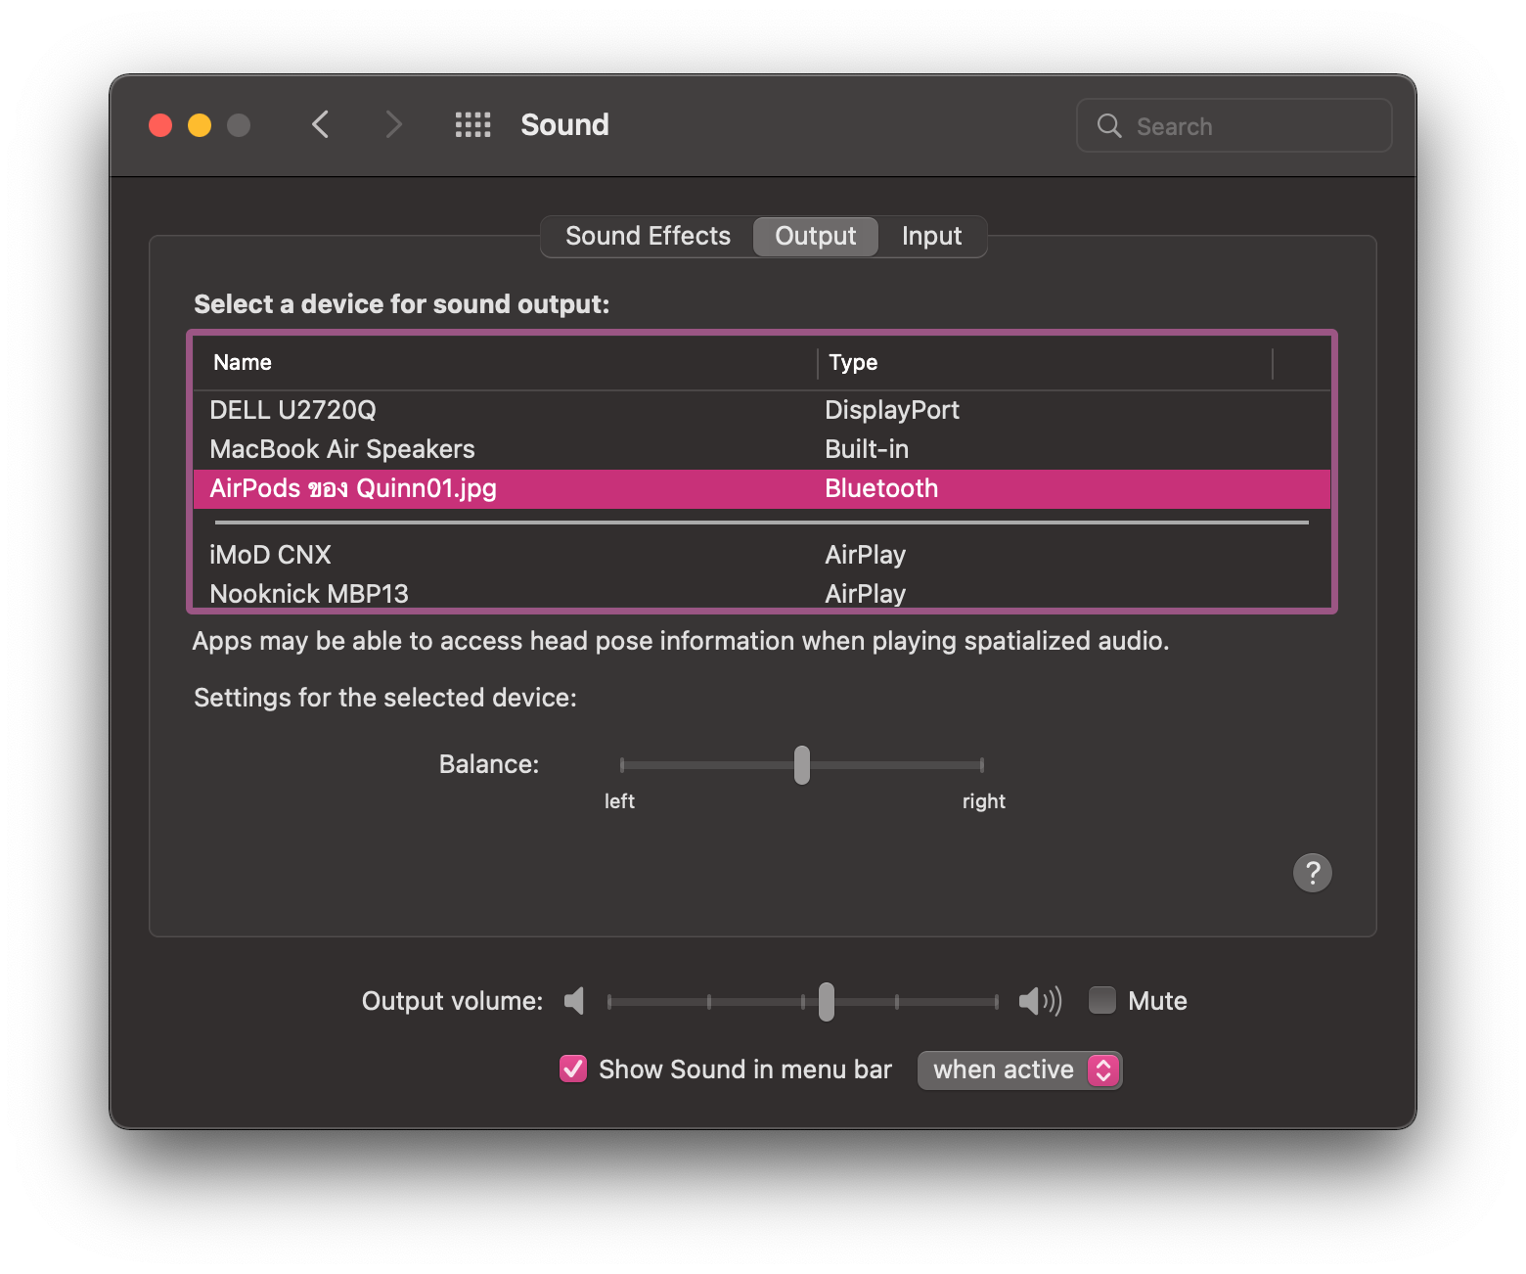The image size is (1526, 1274).
Task: Click the high volume speaker icon
Action: tap(1039, 1001)
